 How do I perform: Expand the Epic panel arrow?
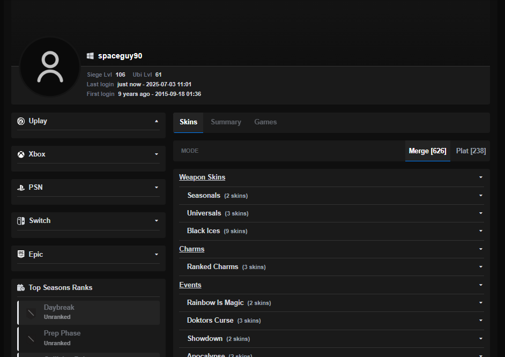[157, 254]
